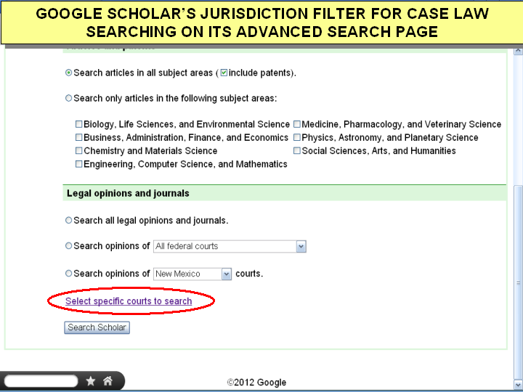
Task: Open the 'New Mexico' state dropdown
Action: [x=192, y=274]
